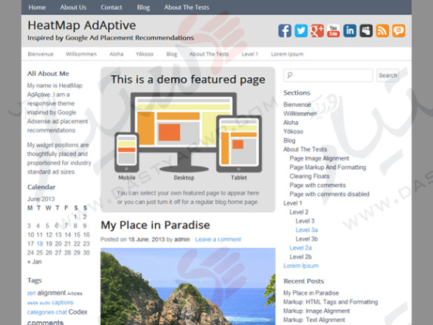Select calendar date 18

(40, 244)
